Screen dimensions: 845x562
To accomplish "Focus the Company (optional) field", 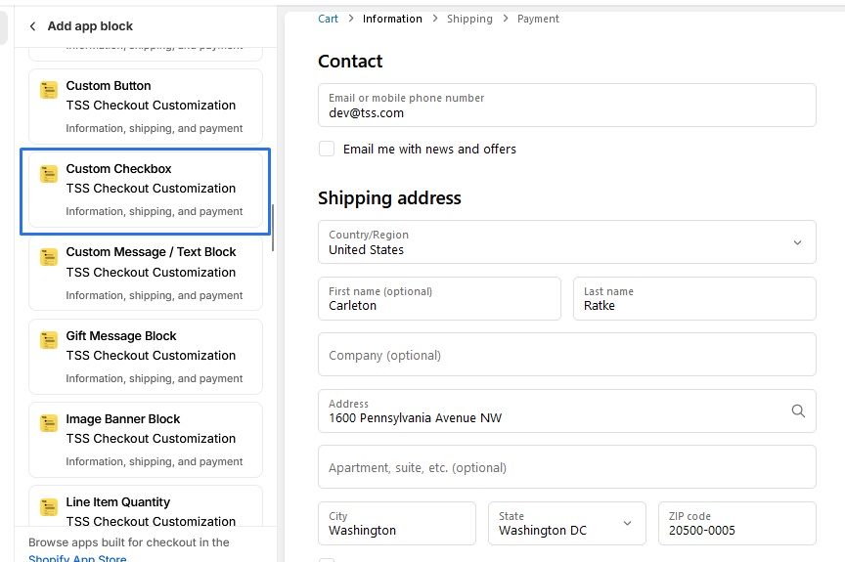I will coord(566,355).
